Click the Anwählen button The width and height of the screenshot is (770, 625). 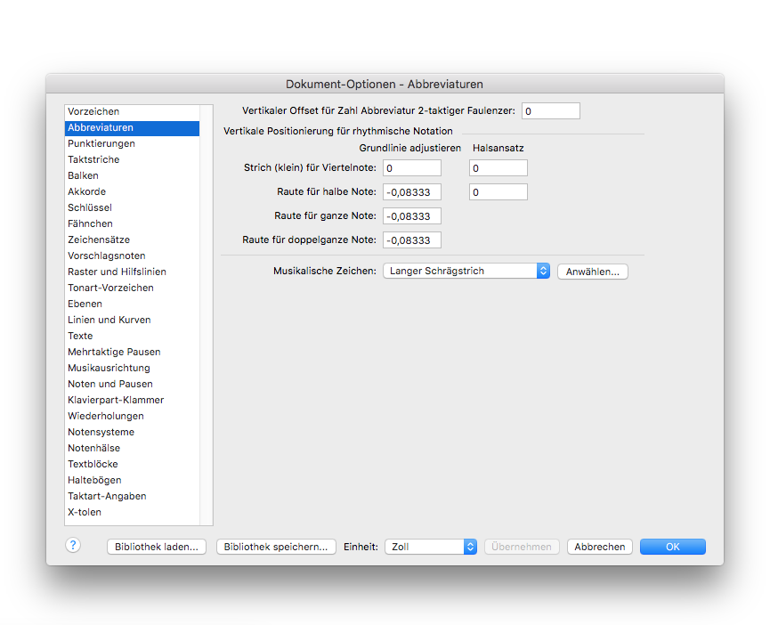592,272
